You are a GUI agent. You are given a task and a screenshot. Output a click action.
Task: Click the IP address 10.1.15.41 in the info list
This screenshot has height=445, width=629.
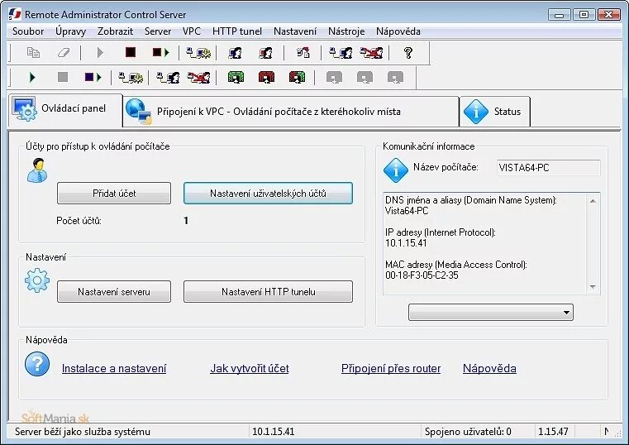(406, 243)
